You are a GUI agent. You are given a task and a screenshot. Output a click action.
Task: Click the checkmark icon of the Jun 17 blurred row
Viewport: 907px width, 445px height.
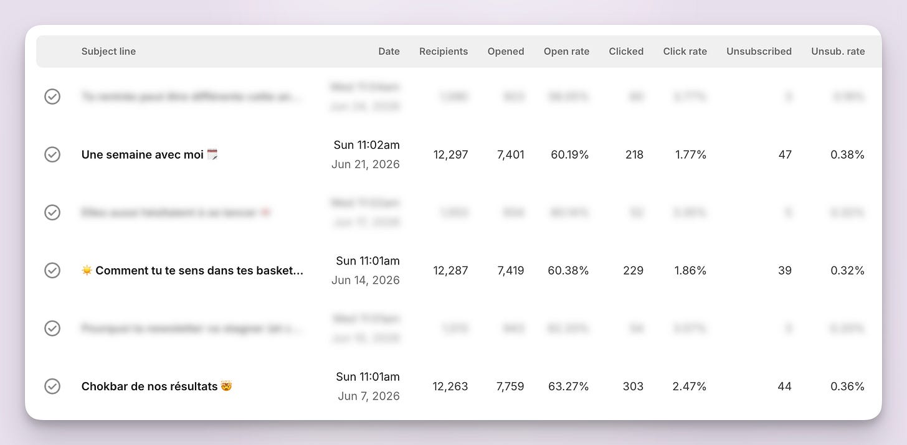(52, 212)
